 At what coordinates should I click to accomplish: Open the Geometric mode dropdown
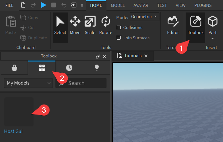(144, 17)
